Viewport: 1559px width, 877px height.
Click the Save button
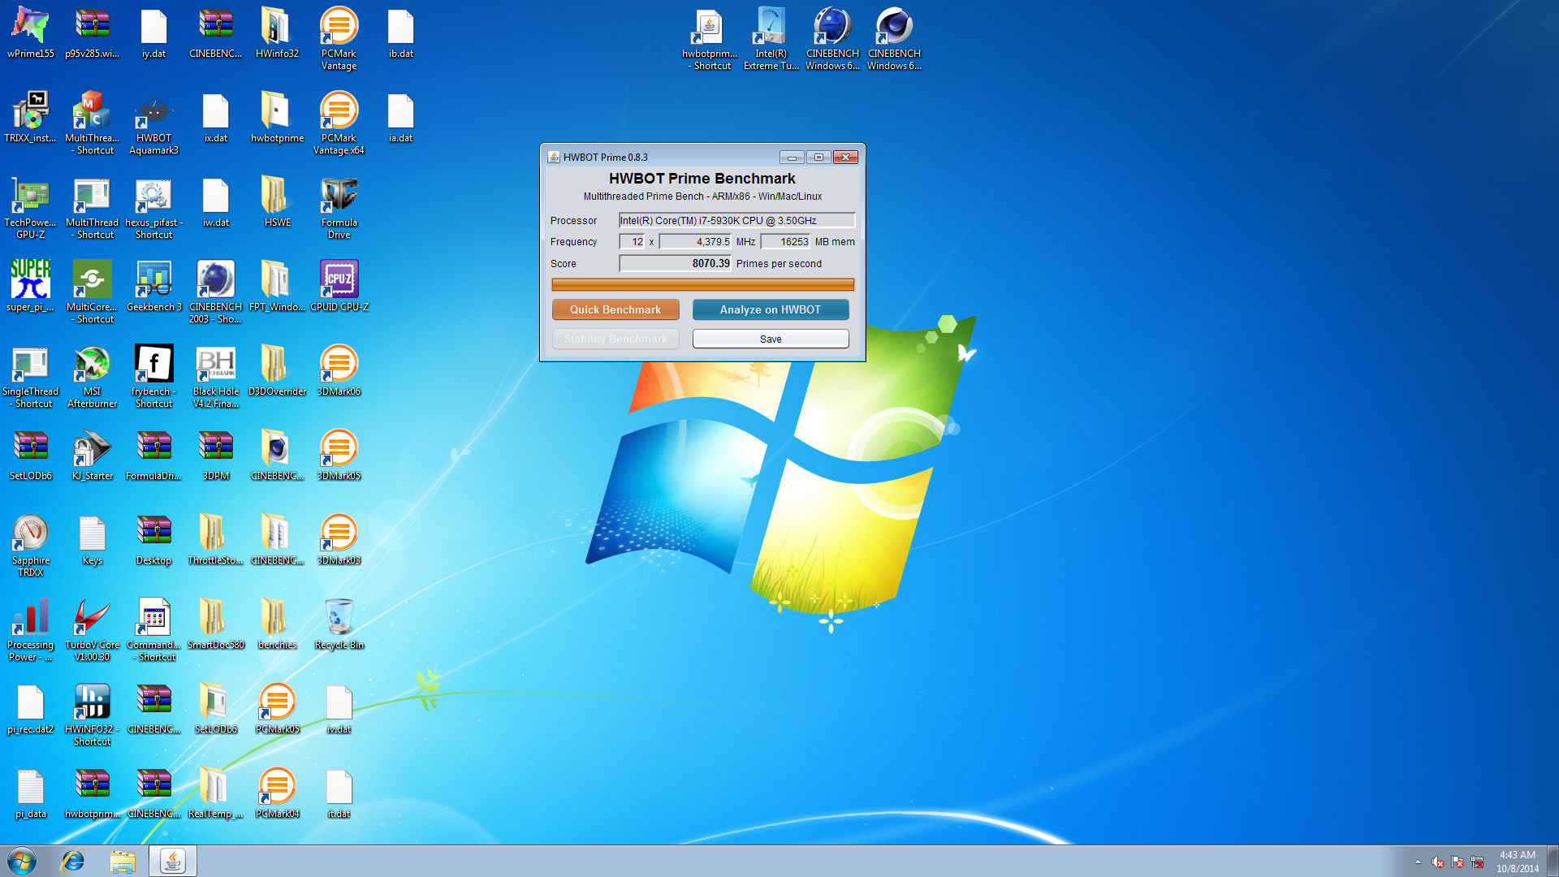[x=771, y=339]
